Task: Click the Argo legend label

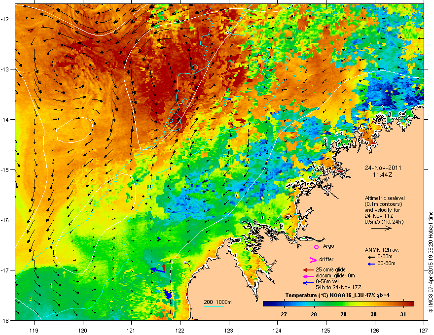Action: click(328, 246)
